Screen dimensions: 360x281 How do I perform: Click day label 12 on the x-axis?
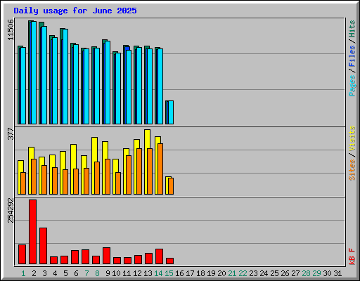pyautogui.click(x=137, y=273)
